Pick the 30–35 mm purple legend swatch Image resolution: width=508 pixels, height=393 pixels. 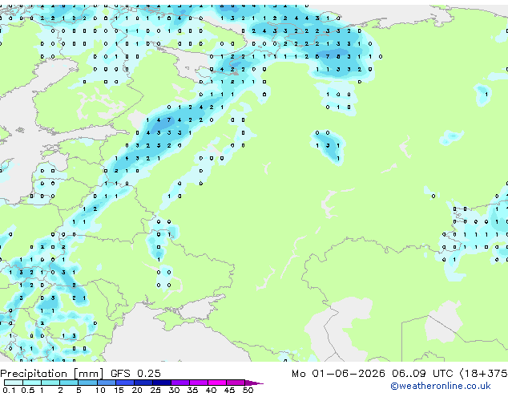pos(179,383)
